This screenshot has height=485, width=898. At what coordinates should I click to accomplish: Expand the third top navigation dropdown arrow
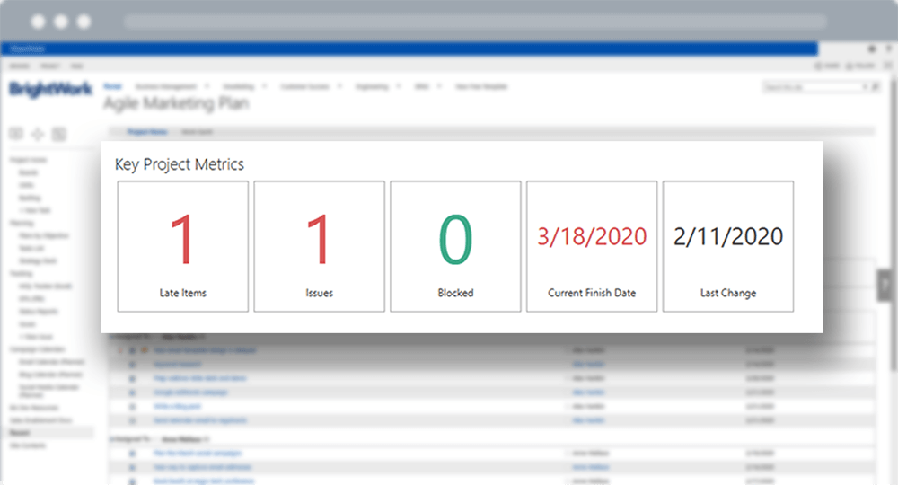pyautogui.click(x=339, y=87)
